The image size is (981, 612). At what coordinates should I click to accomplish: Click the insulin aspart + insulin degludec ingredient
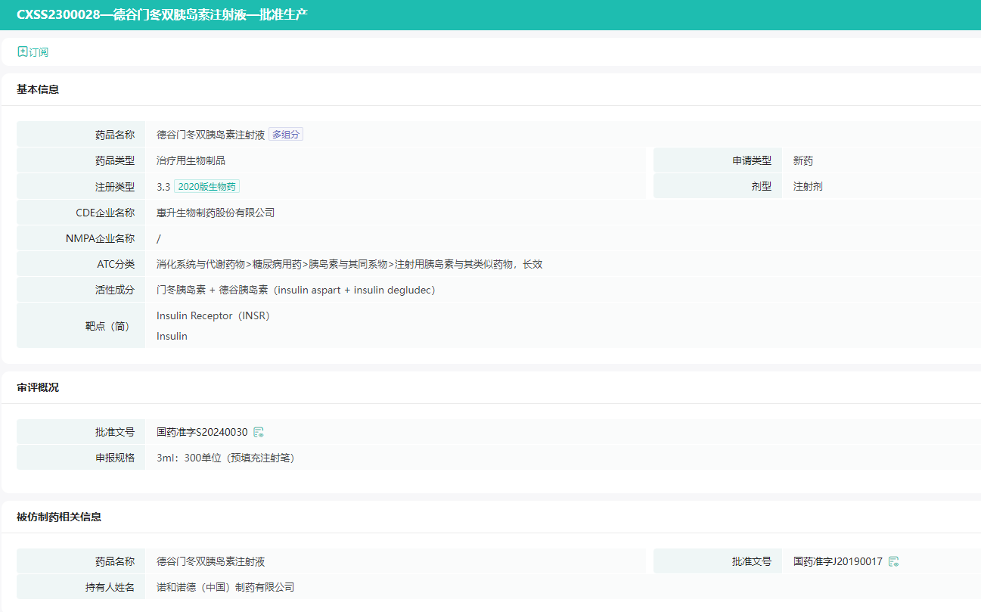[296, 290]
